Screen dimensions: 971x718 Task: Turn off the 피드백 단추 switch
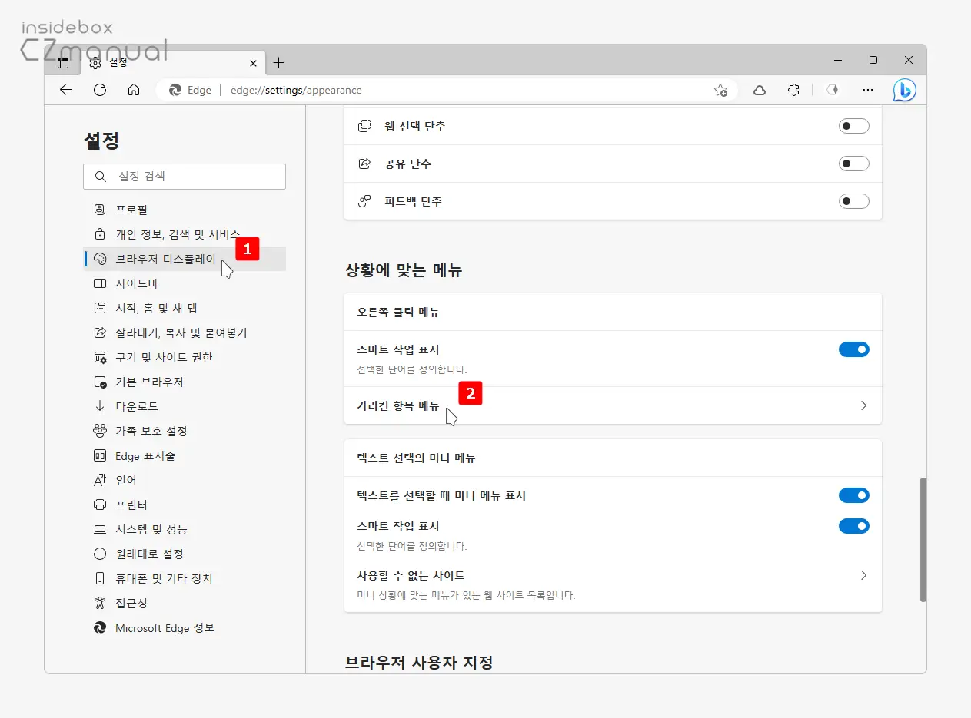(854, 201)
